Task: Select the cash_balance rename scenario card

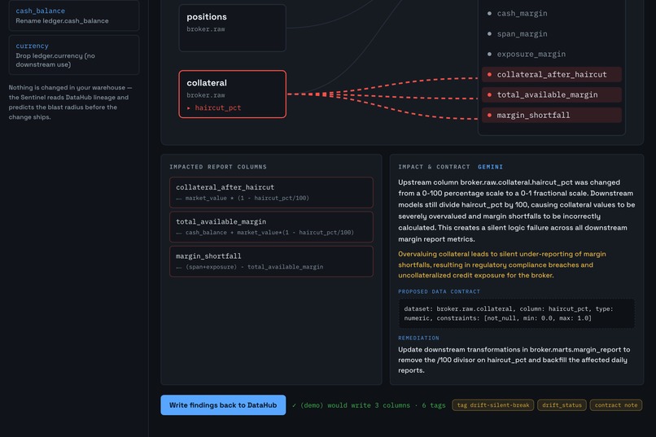Action: [73, 15]
